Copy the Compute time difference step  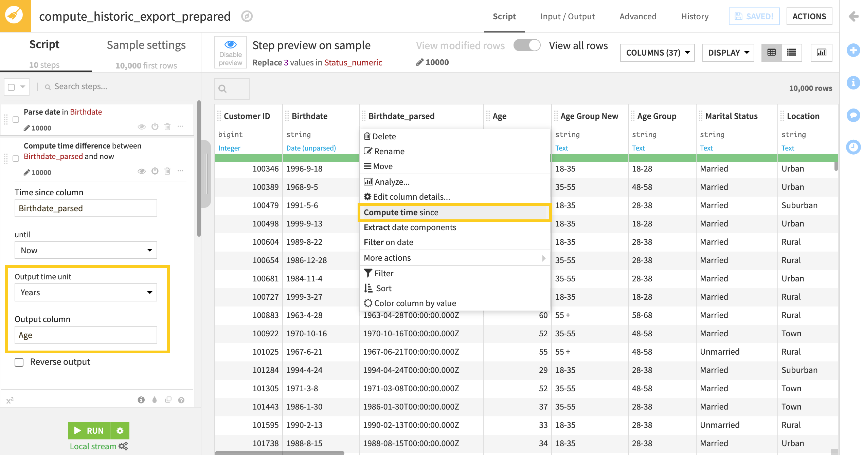click(168, 400)
